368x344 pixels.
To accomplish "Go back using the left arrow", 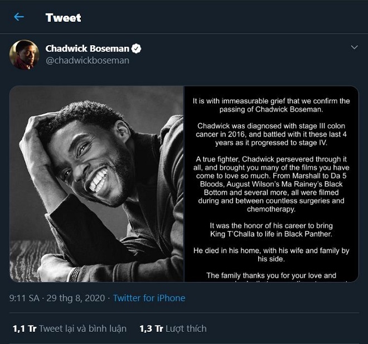I will click(x=19, y=17).
